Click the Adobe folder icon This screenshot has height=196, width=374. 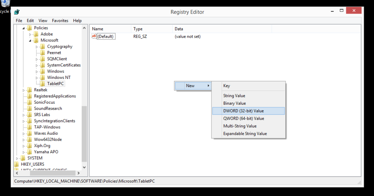(36, 34)
